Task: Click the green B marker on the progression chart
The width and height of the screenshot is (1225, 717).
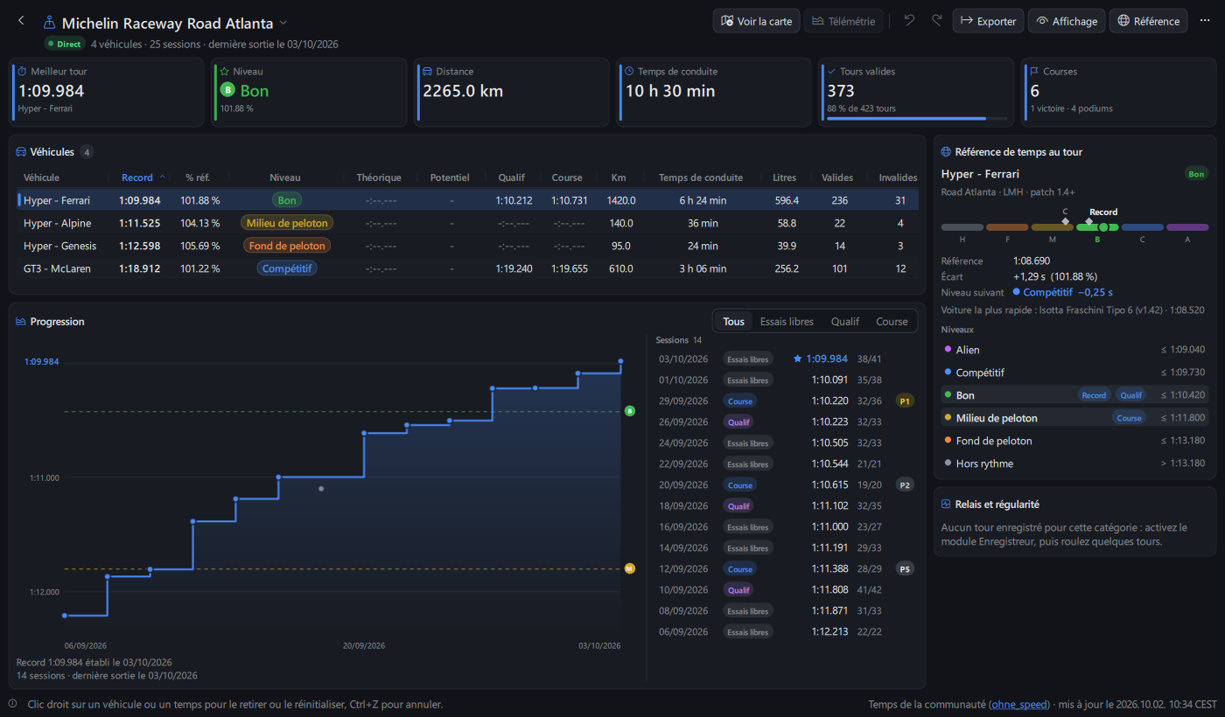Action: [x=630, y=411]
